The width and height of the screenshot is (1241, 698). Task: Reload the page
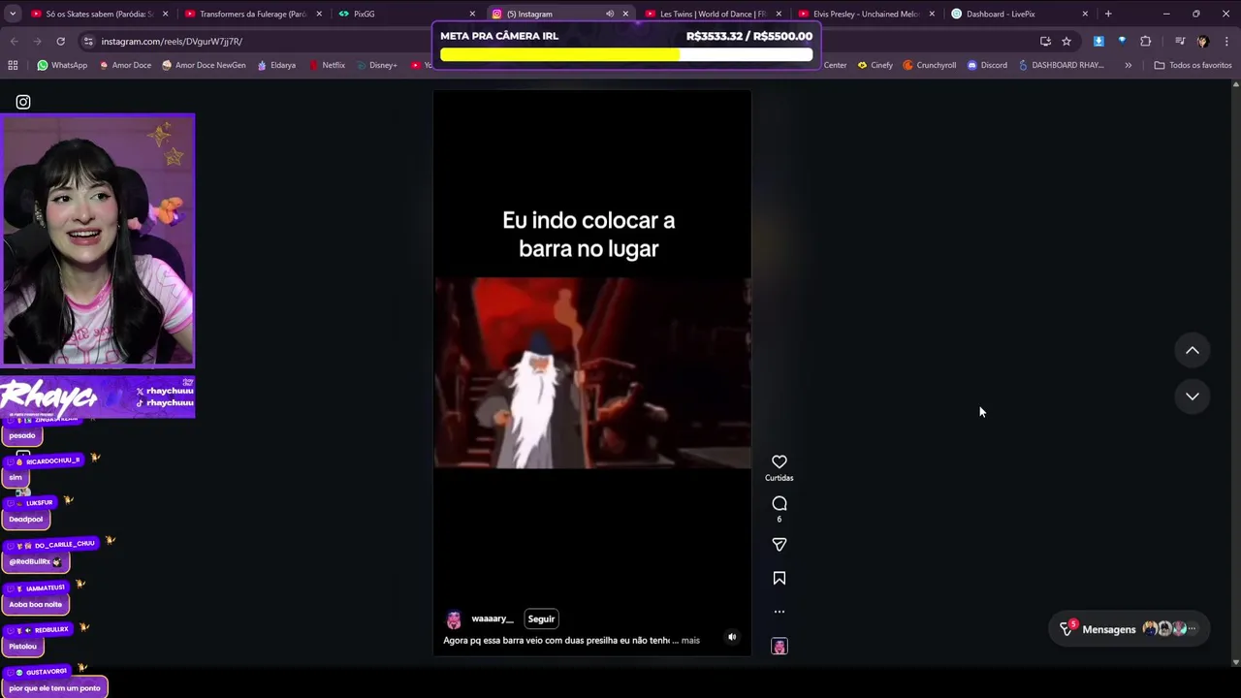pyautogui.click(x=60, y=41)
